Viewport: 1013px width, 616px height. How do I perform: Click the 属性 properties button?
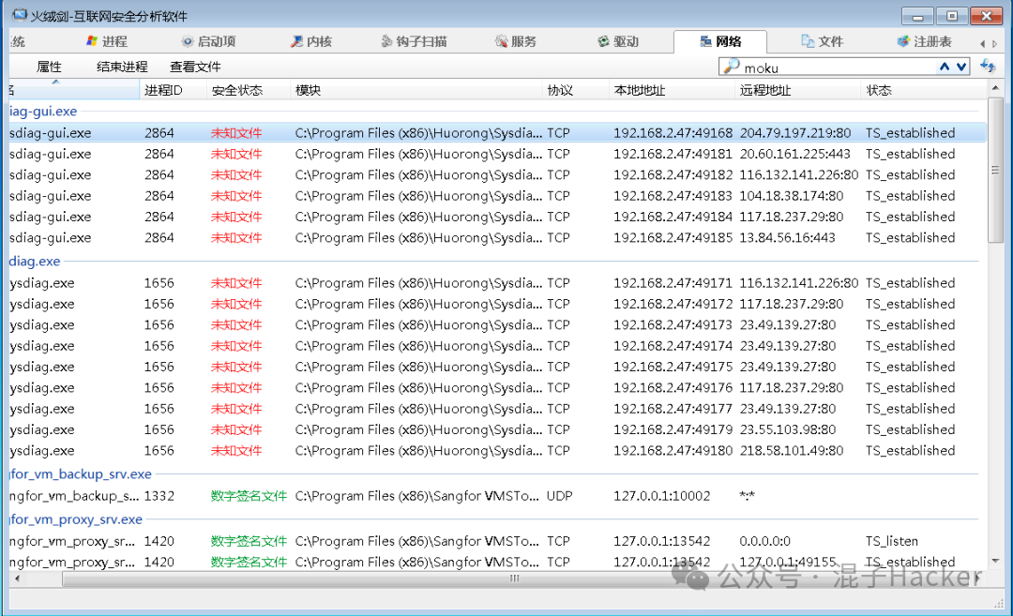(x=48, y=66)
